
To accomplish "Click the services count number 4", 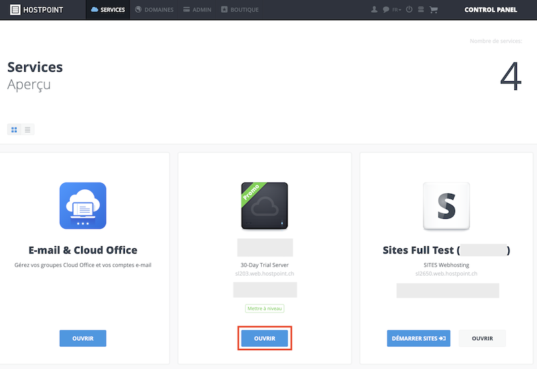I will point(511,76).
